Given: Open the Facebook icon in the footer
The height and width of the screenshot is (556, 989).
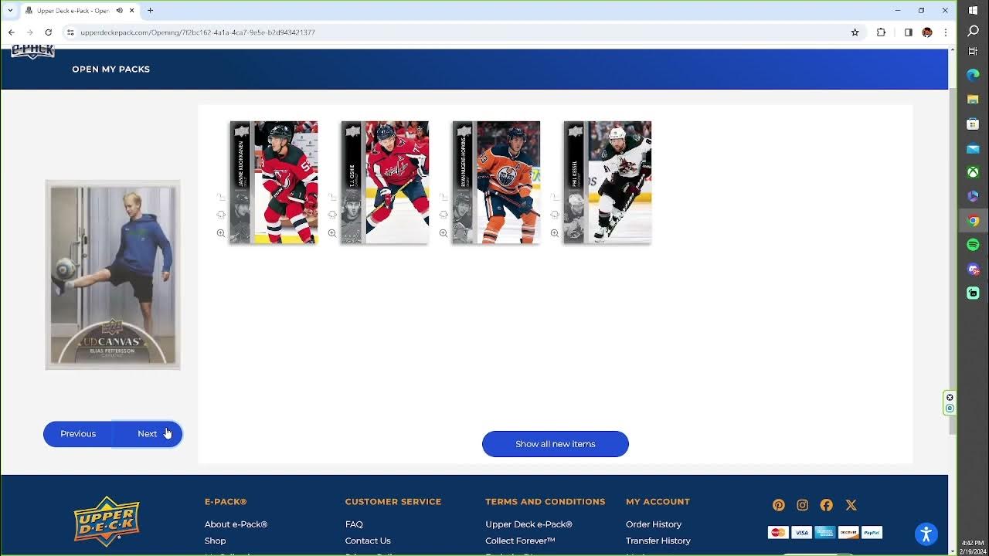Looking at the screenshot, I should 827,505.
